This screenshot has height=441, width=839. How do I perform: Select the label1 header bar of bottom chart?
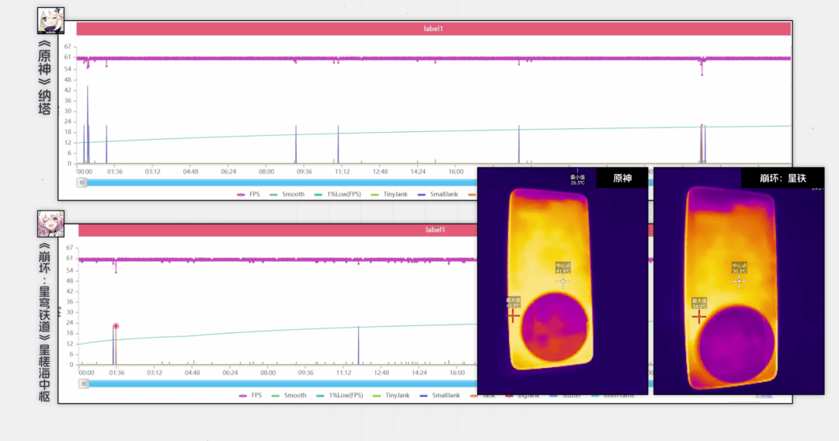pyautogui.click(x=277, y=230)
